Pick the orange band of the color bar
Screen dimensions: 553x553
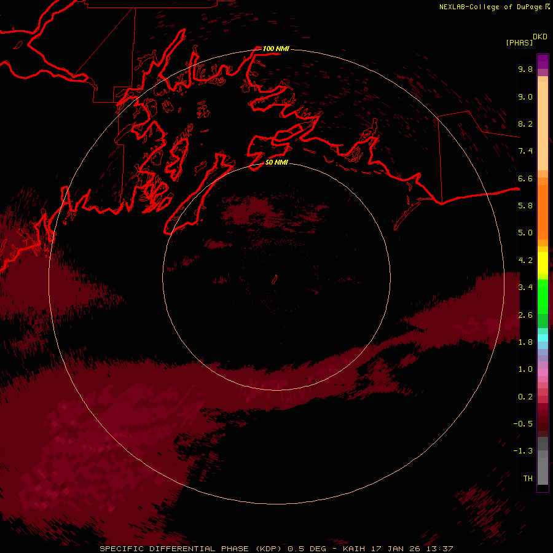click(543, 212)
